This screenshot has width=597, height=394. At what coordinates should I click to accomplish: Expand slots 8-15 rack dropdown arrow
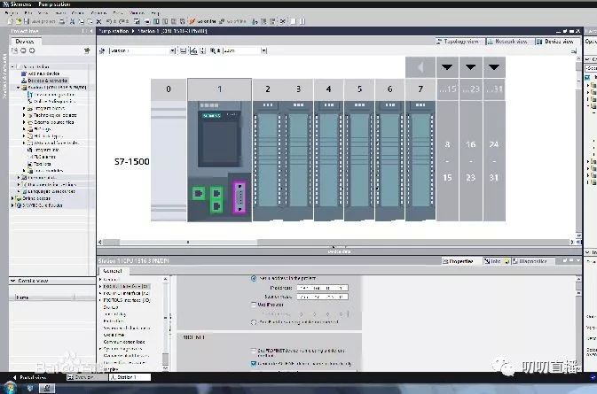click(x=447, y=67)
